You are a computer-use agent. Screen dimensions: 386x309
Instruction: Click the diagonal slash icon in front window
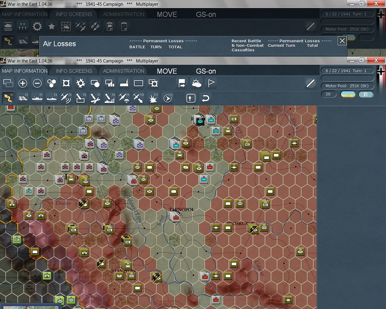(x=311, y=83)
